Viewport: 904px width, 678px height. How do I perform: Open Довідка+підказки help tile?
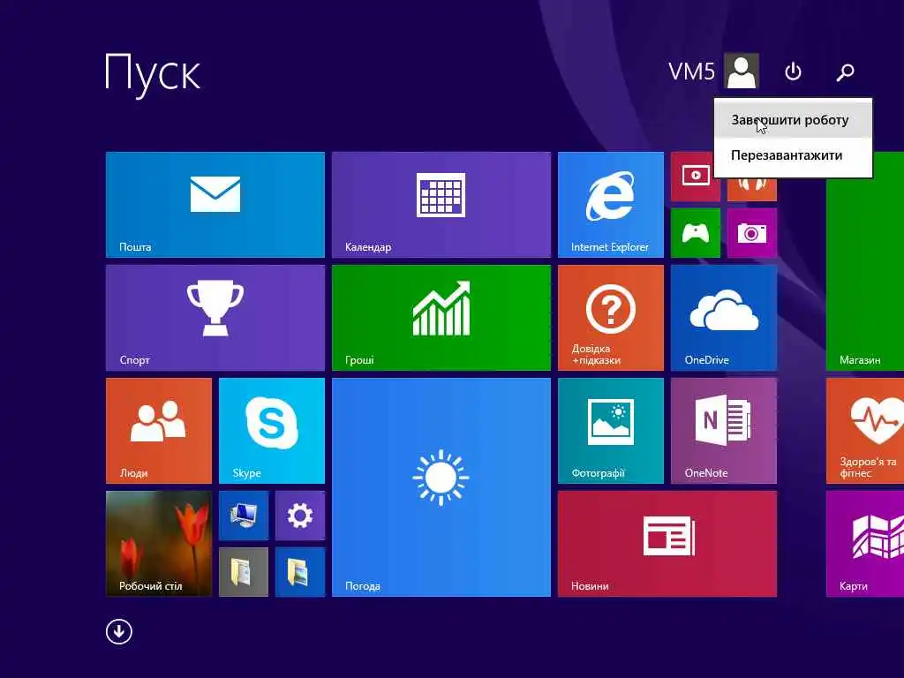point(611,318)
